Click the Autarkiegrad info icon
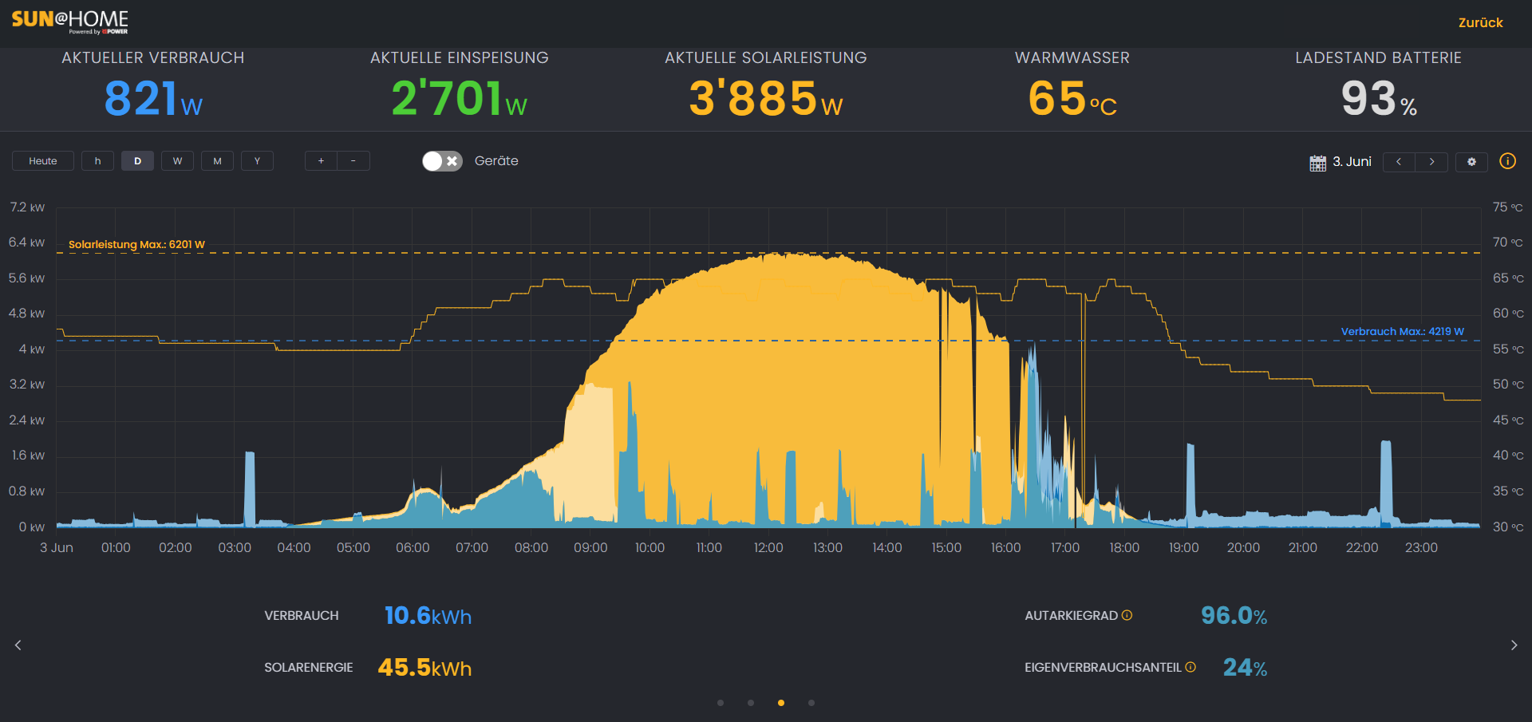Image resolution: width=1532 pixels, height=722 pixels. (1127, 615)
